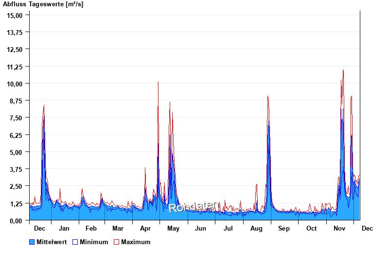Click the May label on the time axis

[173, 228]
